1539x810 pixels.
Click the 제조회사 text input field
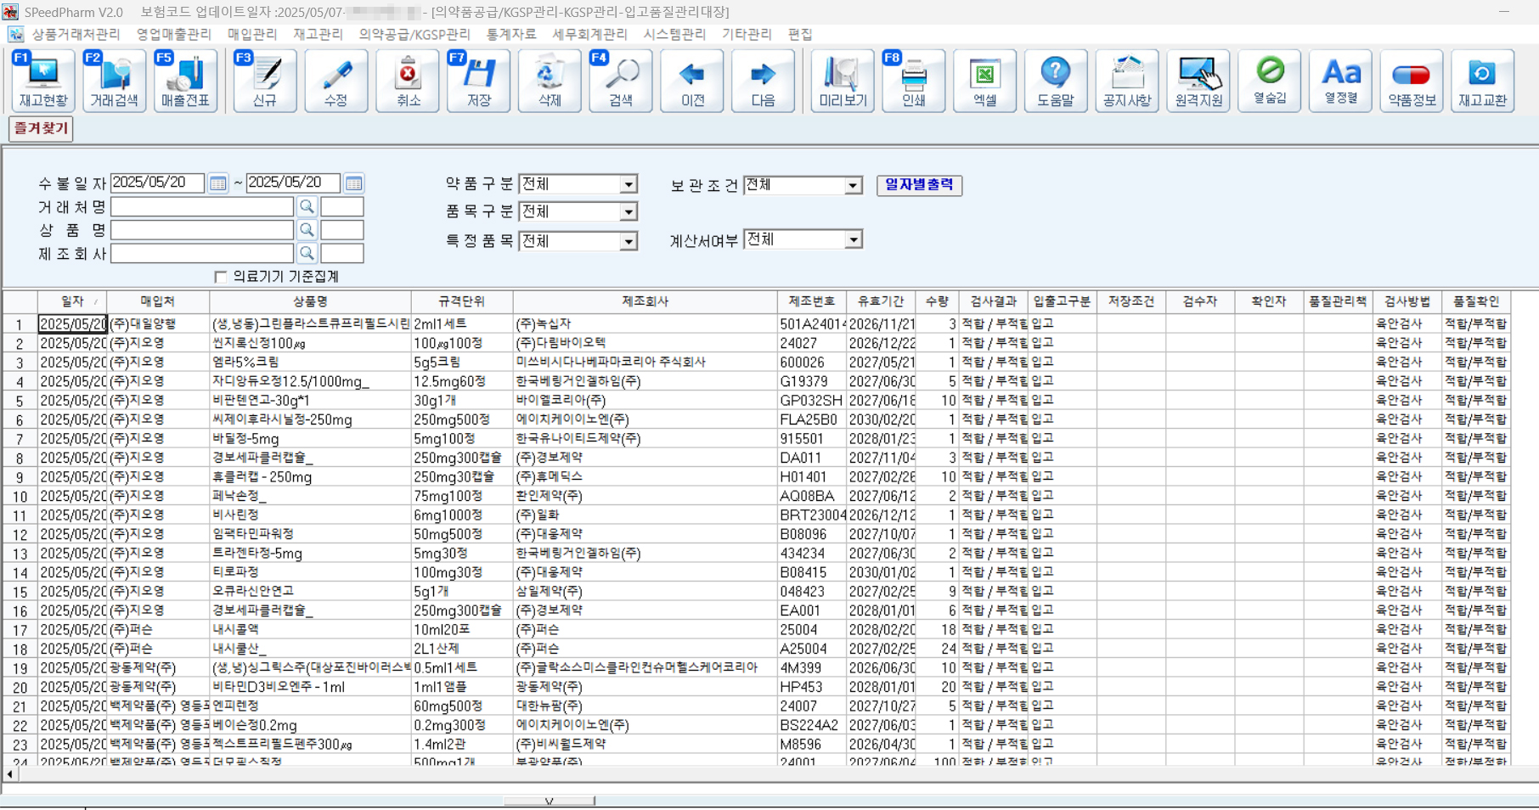(202, 253)
